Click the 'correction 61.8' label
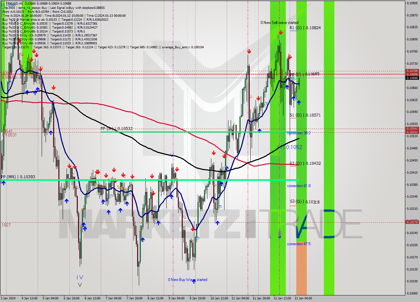420x302 pixels. click(299, 186)
